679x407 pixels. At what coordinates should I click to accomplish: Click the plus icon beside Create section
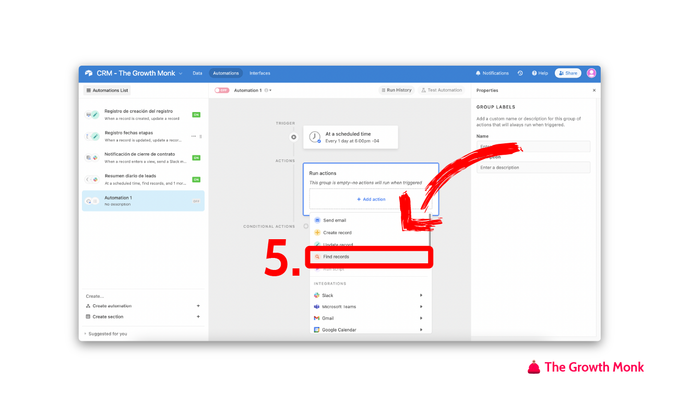click(x=198, y=316)
